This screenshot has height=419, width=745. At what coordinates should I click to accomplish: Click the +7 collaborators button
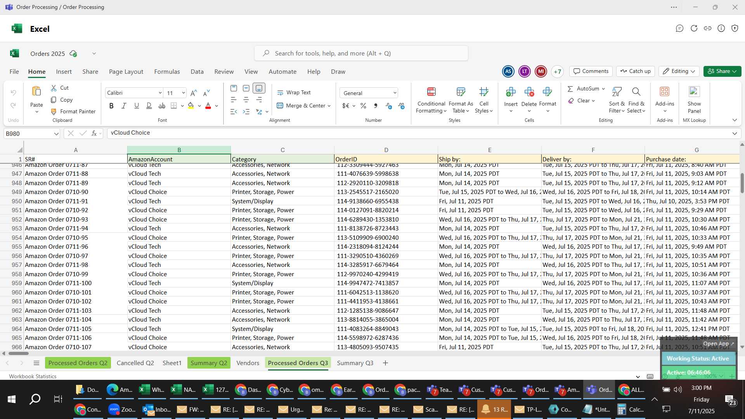557,71
